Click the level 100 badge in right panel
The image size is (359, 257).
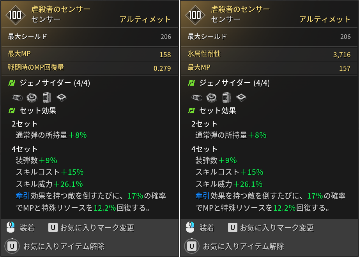(x=195, y=15)
